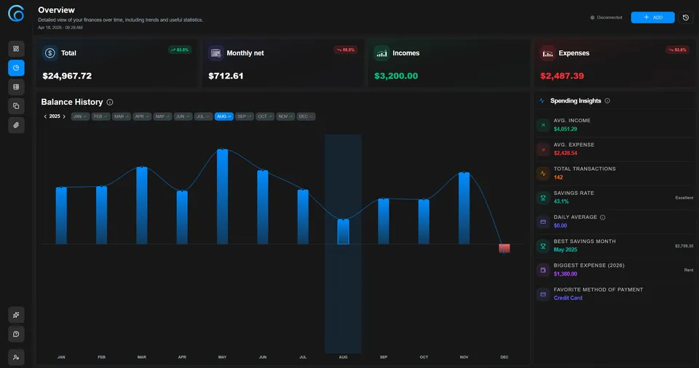Open the help question-mark icon
The width and height of the screenshot is (699, 368).
[x=16, y=334]
